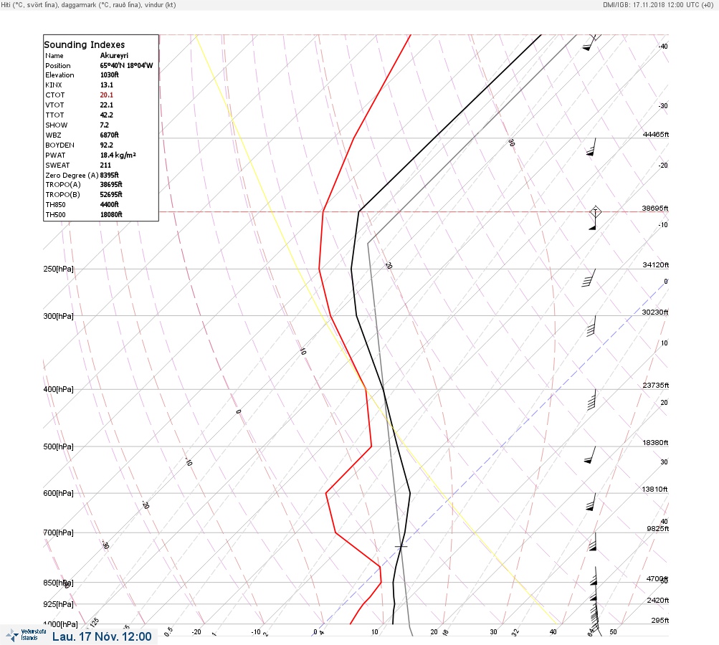
Task: Click the tropopause diamond marker at 38695ft
Action: (x=595, y=212)
